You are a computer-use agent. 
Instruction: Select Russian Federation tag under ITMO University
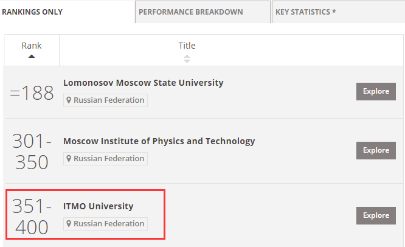[105, 224]
